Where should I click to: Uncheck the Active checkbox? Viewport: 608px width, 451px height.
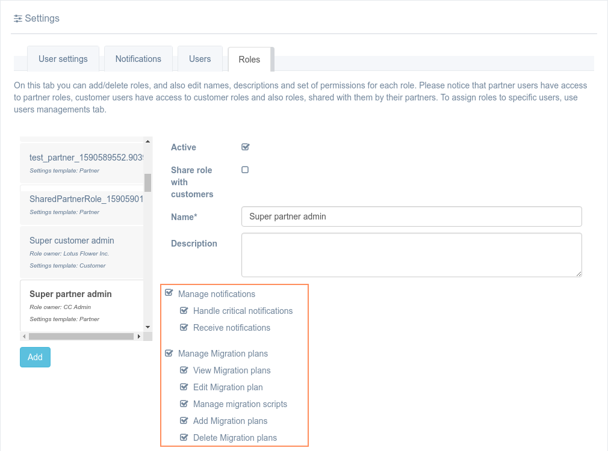pos(245,147)
